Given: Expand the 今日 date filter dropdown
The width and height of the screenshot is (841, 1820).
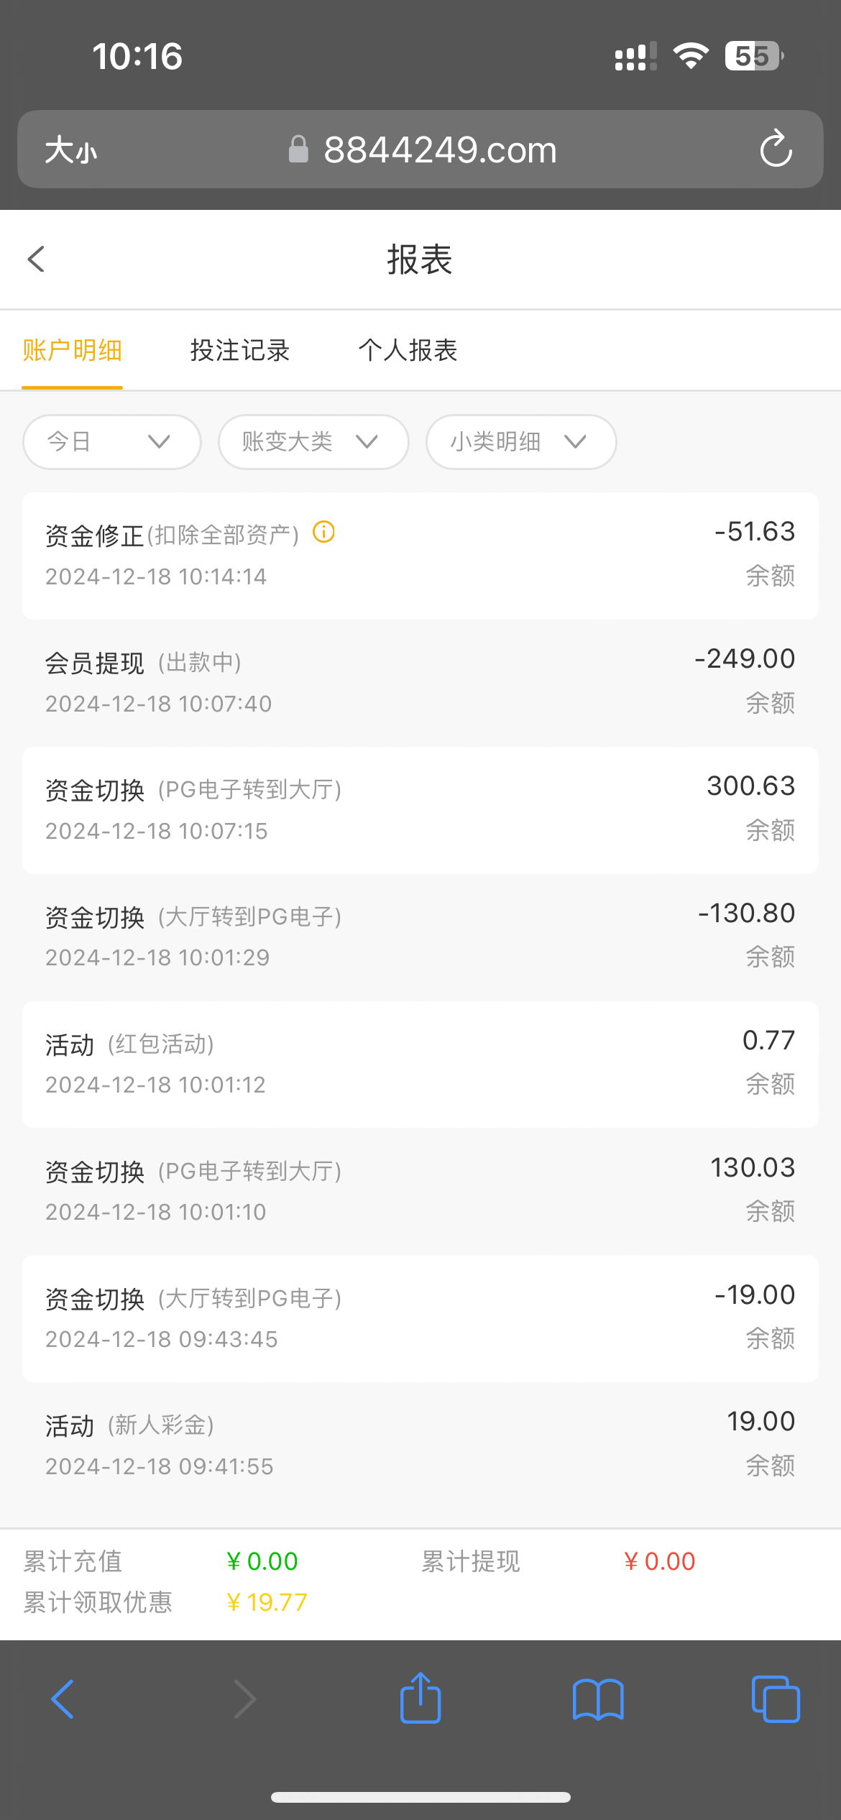Looking at the screenshot, I should point(111,442).
